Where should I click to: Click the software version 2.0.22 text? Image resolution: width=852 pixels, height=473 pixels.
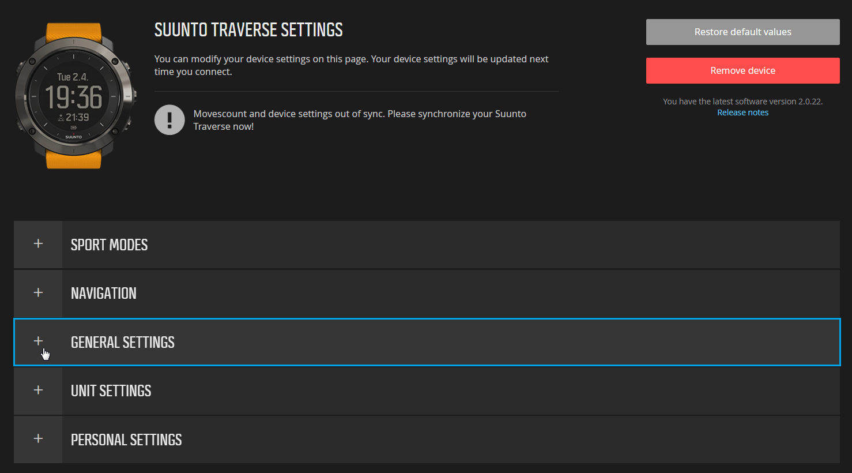742,102
